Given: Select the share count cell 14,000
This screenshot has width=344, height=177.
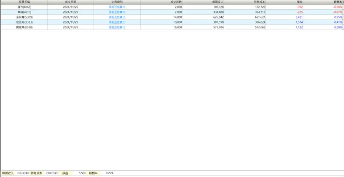Looking at the screenshot, I should click(x=161, y=17).
